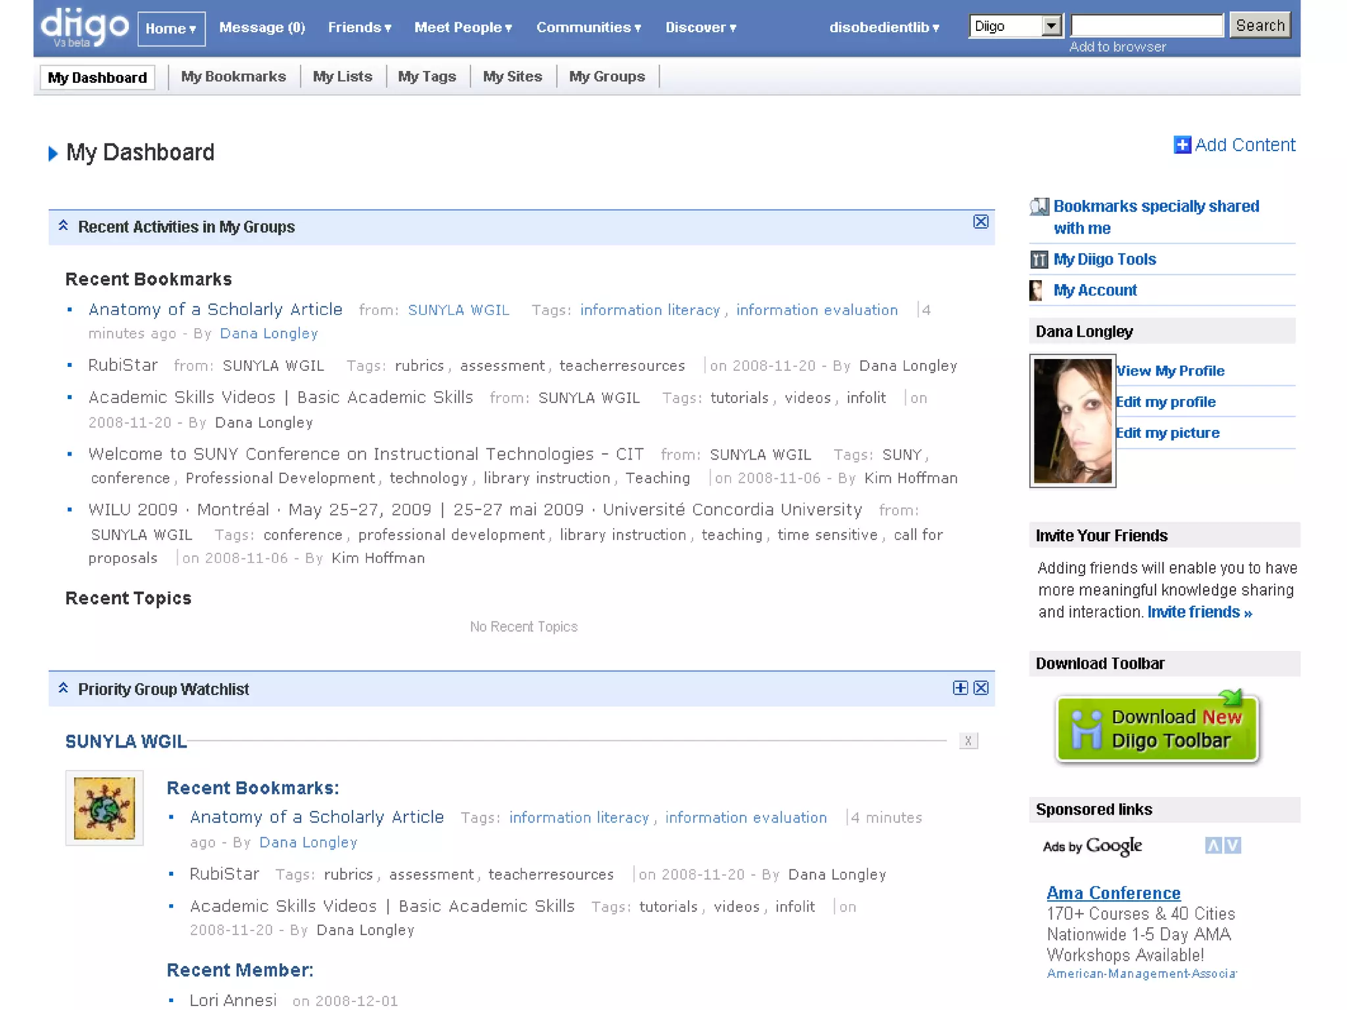Click the Diigo logo
The width and height of the screenshot is (1347, 1010).
point(84,27)
